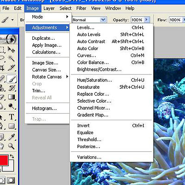This screenshot has height=185, width=185.
Task: Select the Zoom magnifier tool
Action: point(12,146)
